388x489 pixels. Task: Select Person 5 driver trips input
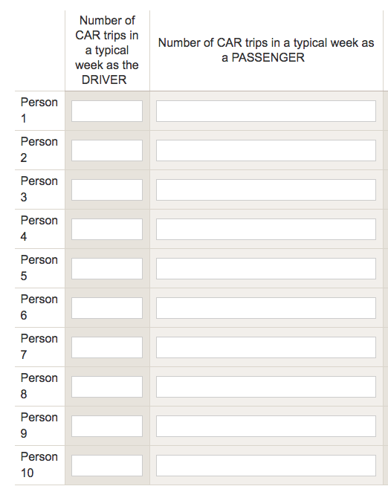pyautogui.click(x=107, y=268)
